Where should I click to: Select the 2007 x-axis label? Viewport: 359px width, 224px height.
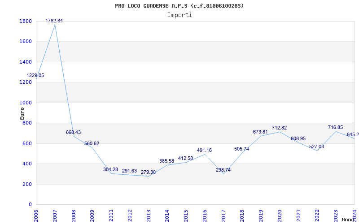55,215
